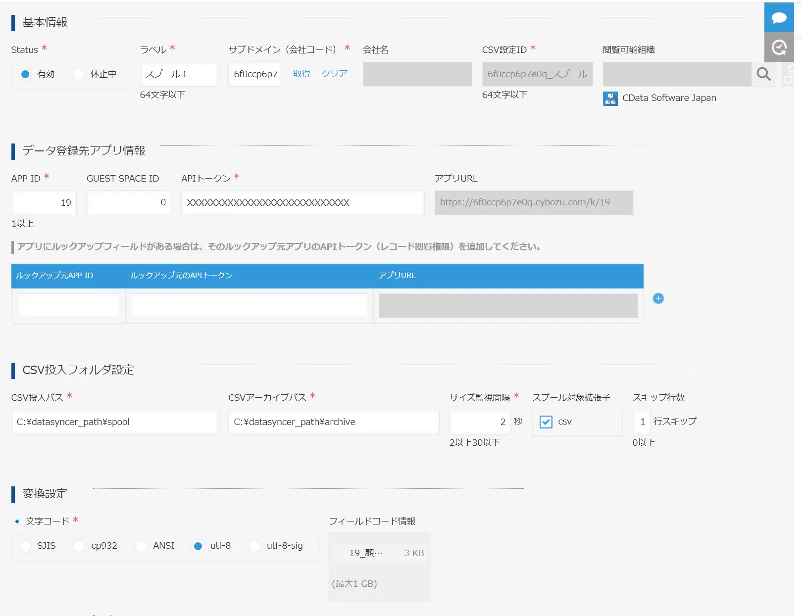Click the 取得 link next to subdomain

[x=301, y=74]
